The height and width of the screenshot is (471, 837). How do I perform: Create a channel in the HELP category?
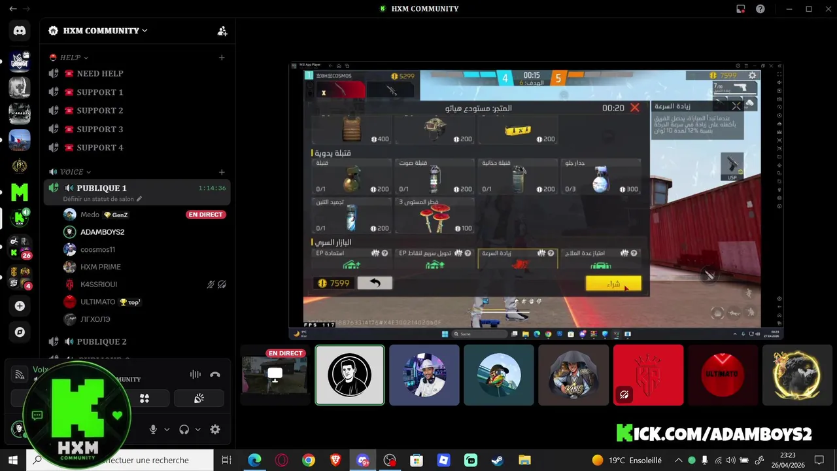pyautogui.click(x=222, y=58)
